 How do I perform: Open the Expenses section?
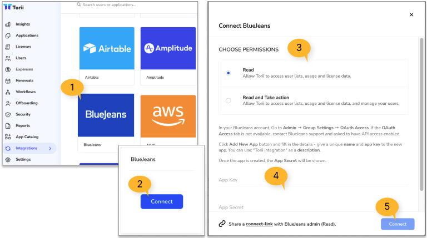tap(24, 69)
